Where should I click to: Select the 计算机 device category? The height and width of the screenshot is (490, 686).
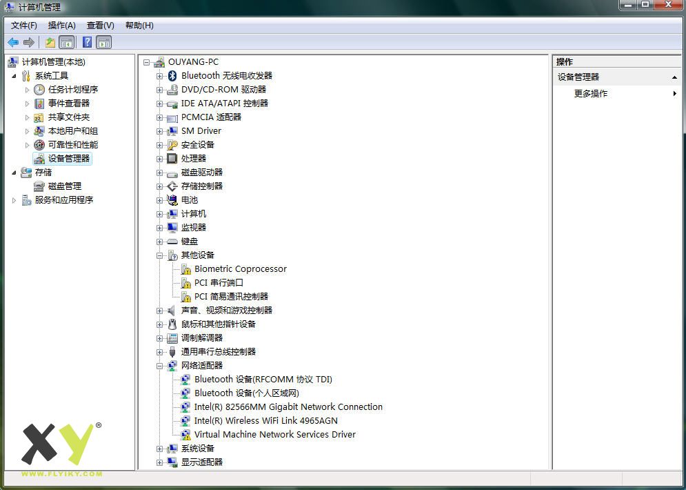pyautogui.click(x=193, y=214)
